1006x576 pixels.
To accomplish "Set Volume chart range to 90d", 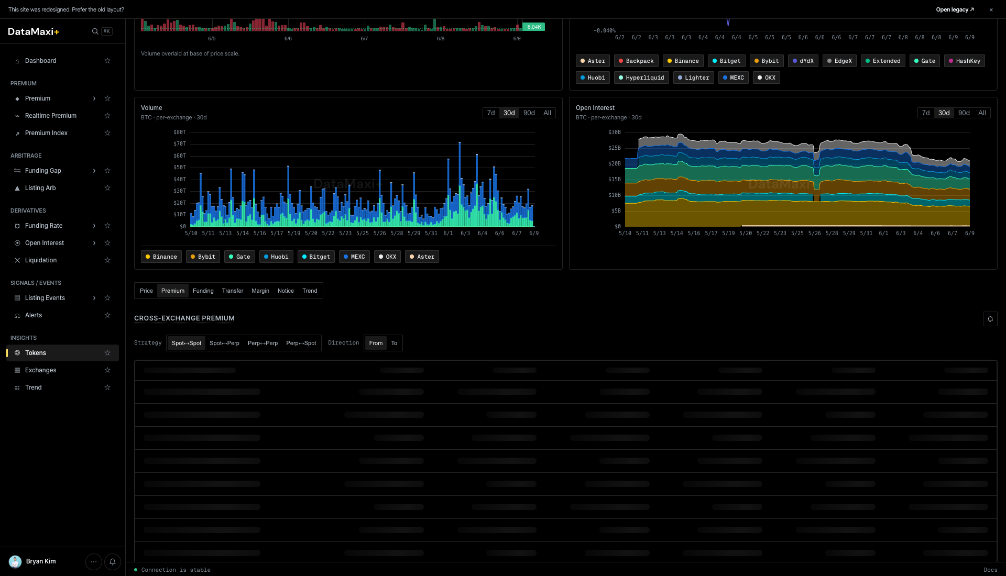I will (529, 113).
